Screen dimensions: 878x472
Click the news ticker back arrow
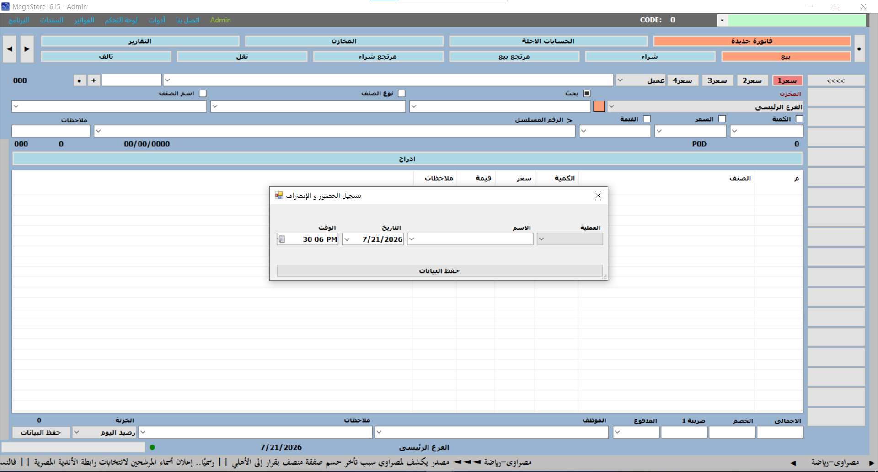793,463
